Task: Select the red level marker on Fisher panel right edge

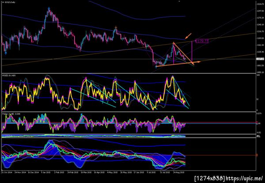Action: pos(257,122)
